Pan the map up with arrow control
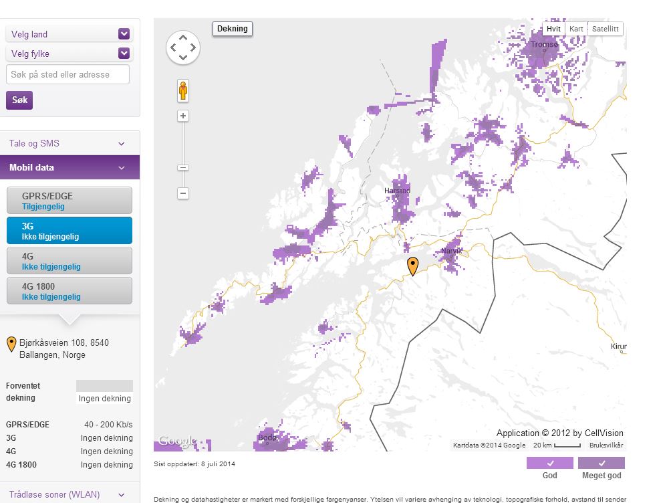The image size is (661, 503). pyautogui.click(x=183, y=38)
